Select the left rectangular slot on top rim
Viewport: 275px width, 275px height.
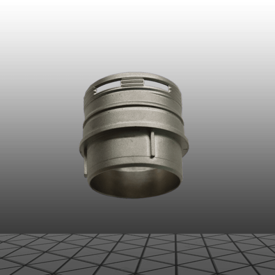[108, 86]
